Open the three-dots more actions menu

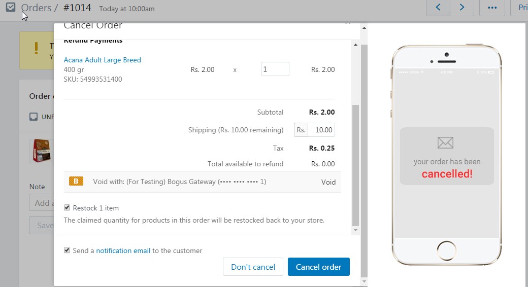492,8
